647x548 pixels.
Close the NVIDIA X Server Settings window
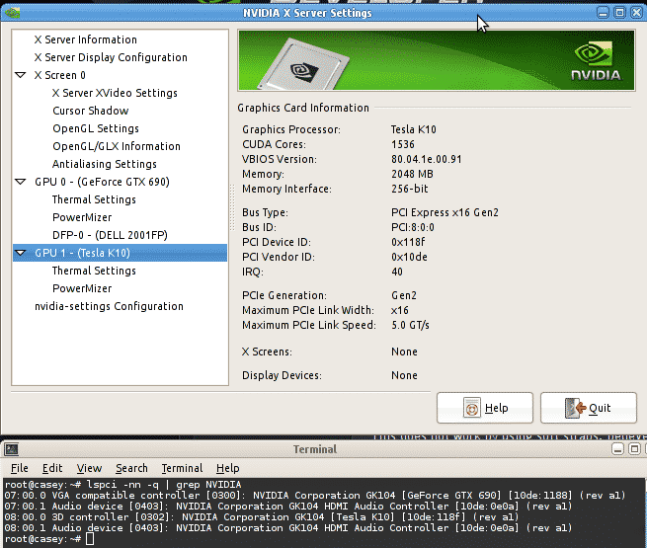tap(635, 13)
